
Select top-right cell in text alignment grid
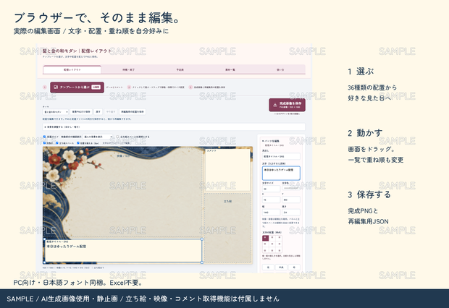click(280, 238)
